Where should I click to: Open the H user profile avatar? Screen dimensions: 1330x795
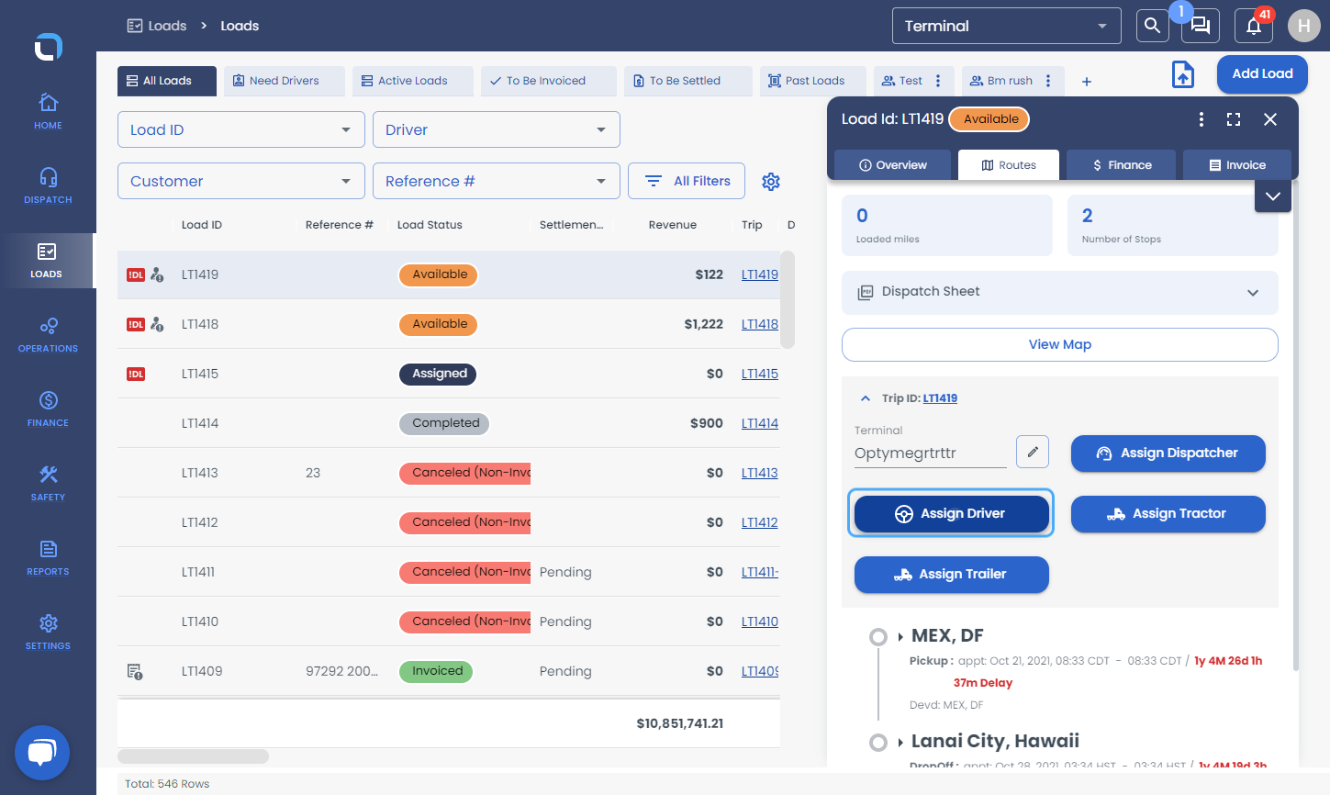1303,26
